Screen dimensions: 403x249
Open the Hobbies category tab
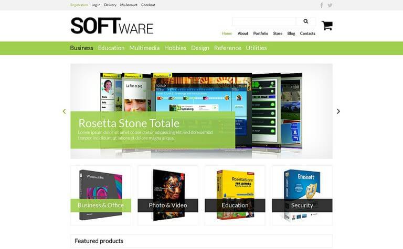point(175,48)
